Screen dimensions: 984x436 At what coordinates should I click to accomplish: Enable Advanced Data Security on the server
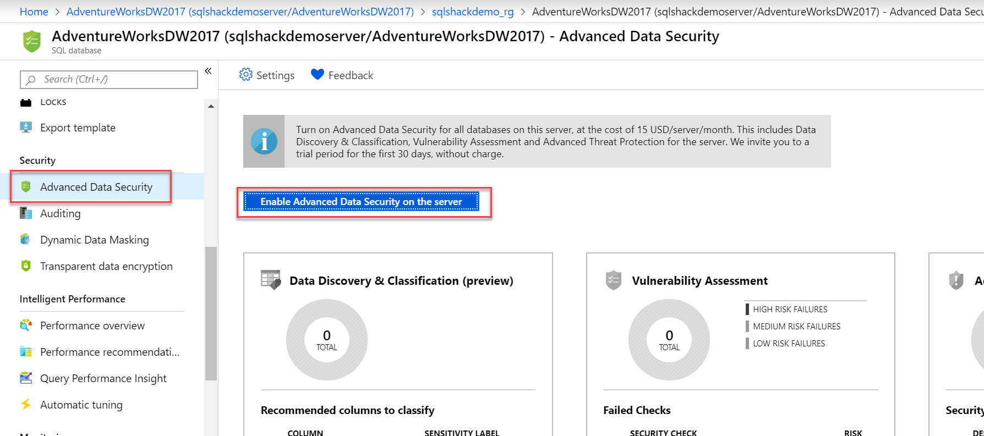coord(361,202)
